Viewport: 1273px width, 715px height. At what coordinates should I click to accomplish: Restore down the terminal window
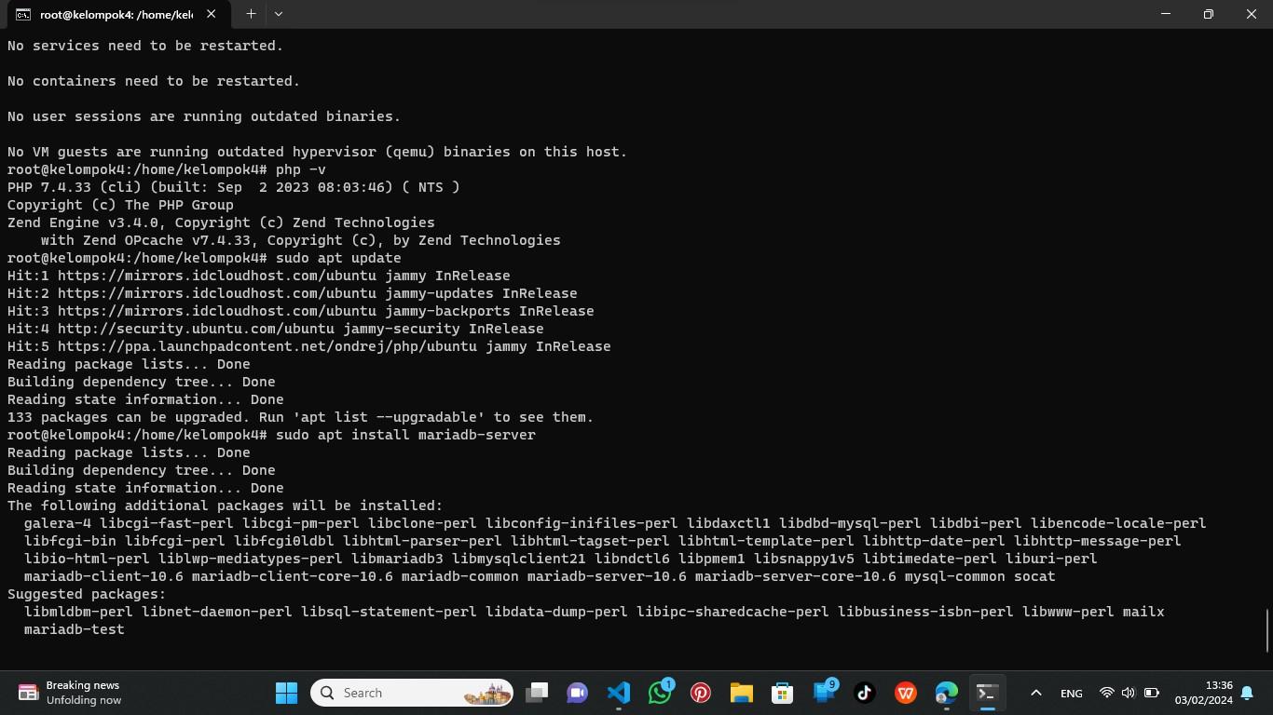coord(1209,14)
